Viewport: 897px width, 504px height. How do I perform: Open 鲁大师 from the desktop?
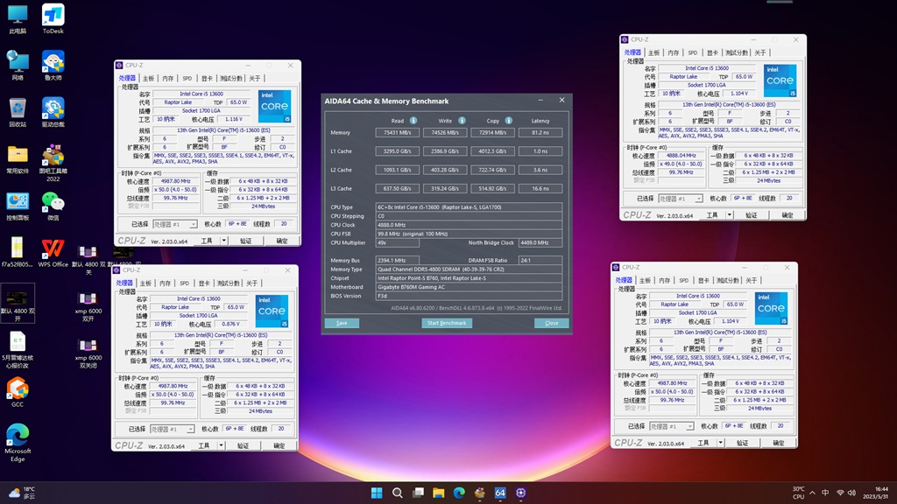[x=54, y=63]
